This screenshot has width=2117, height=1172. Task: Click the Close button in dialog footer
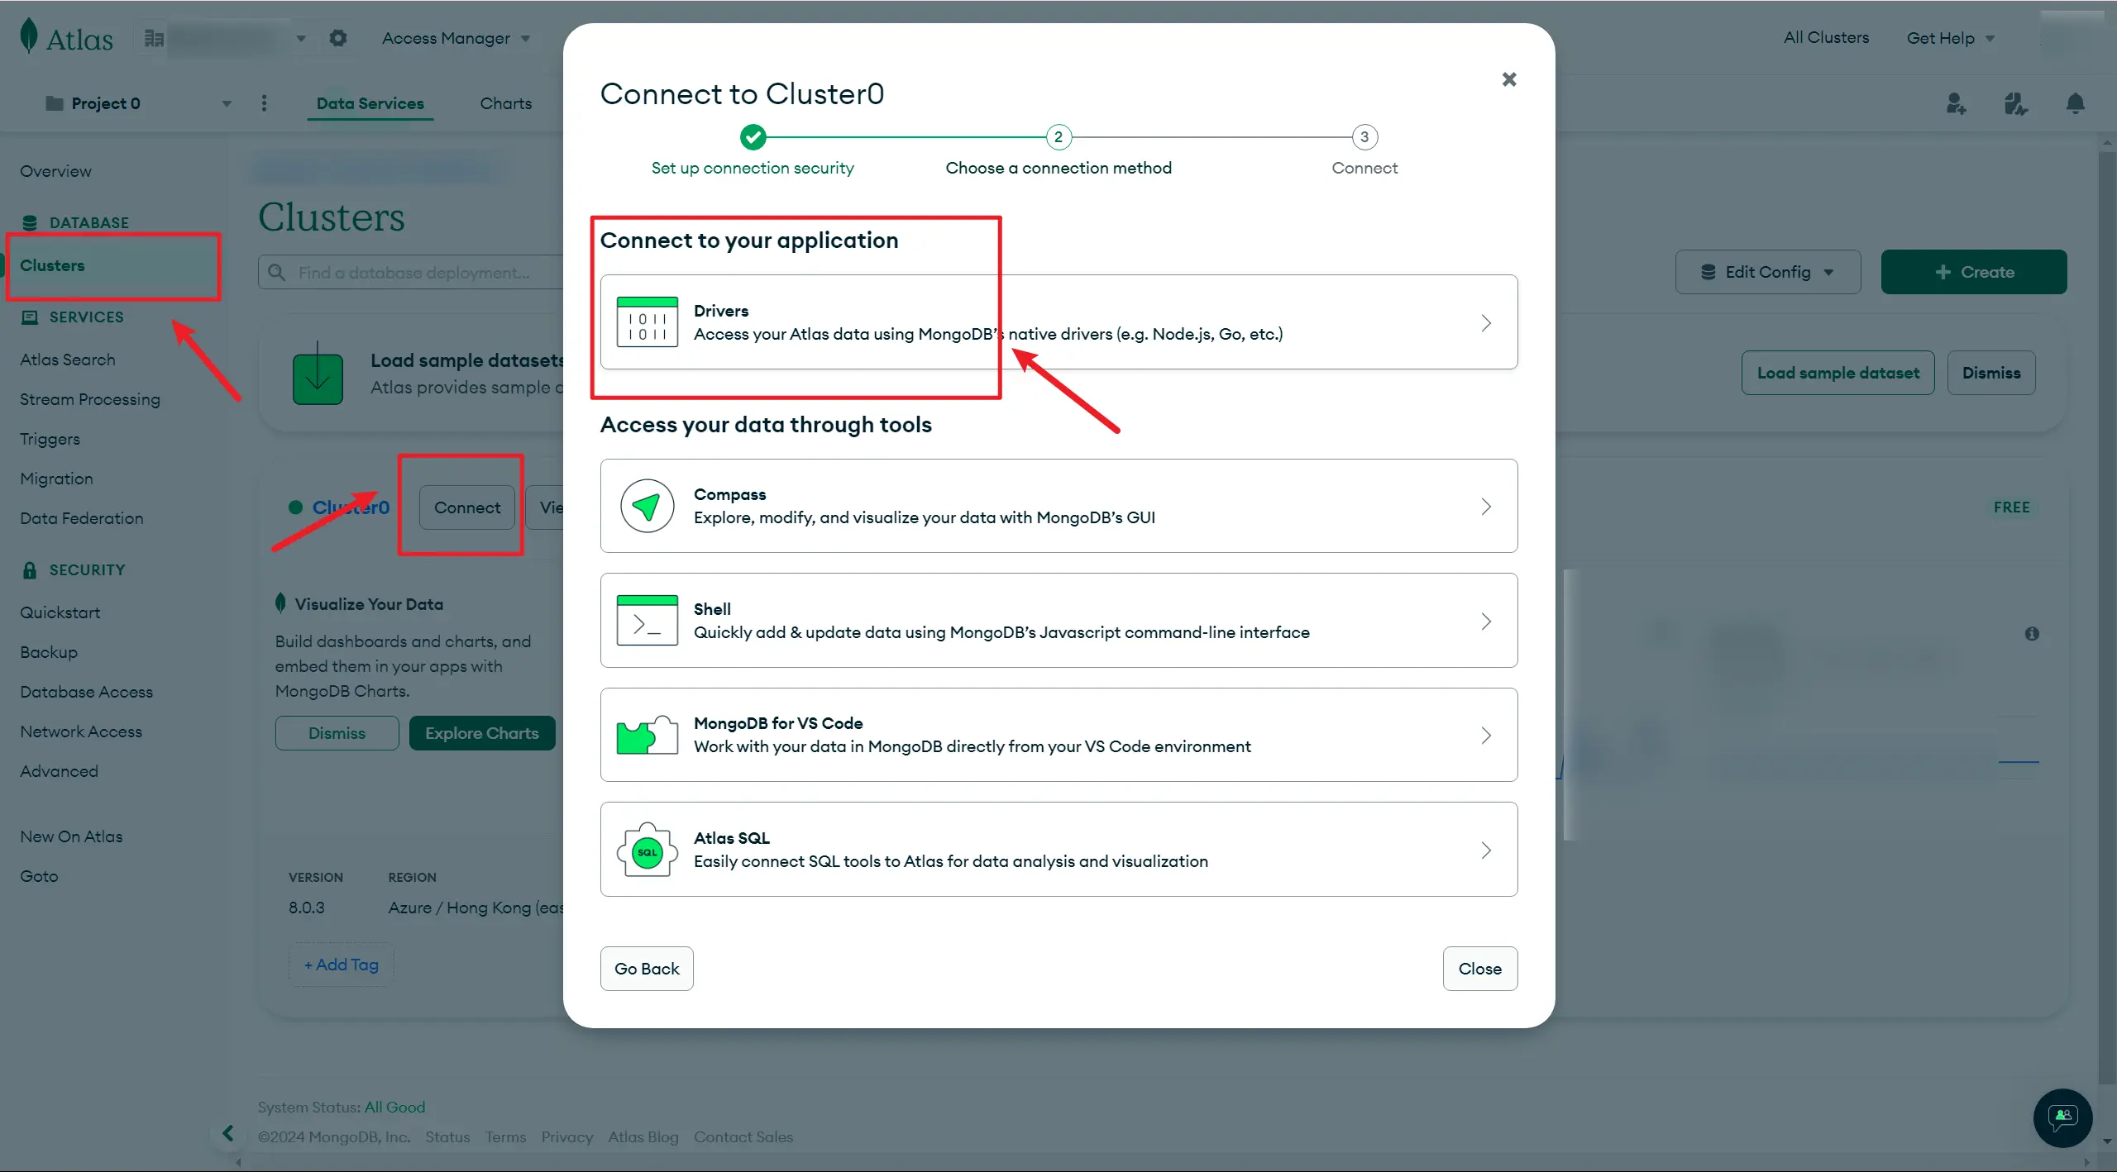point(1479,969)
